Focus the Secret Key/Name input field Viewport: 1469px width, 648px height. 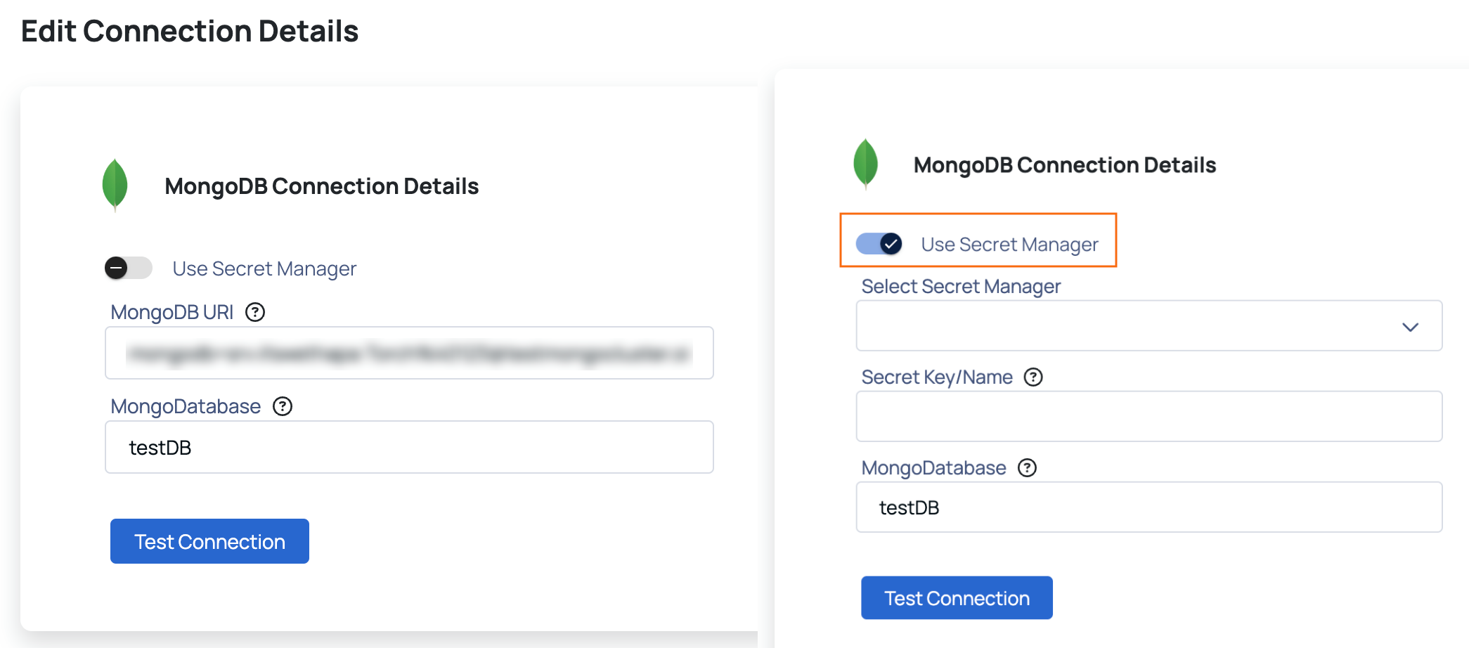click(x=1149, y=416)
